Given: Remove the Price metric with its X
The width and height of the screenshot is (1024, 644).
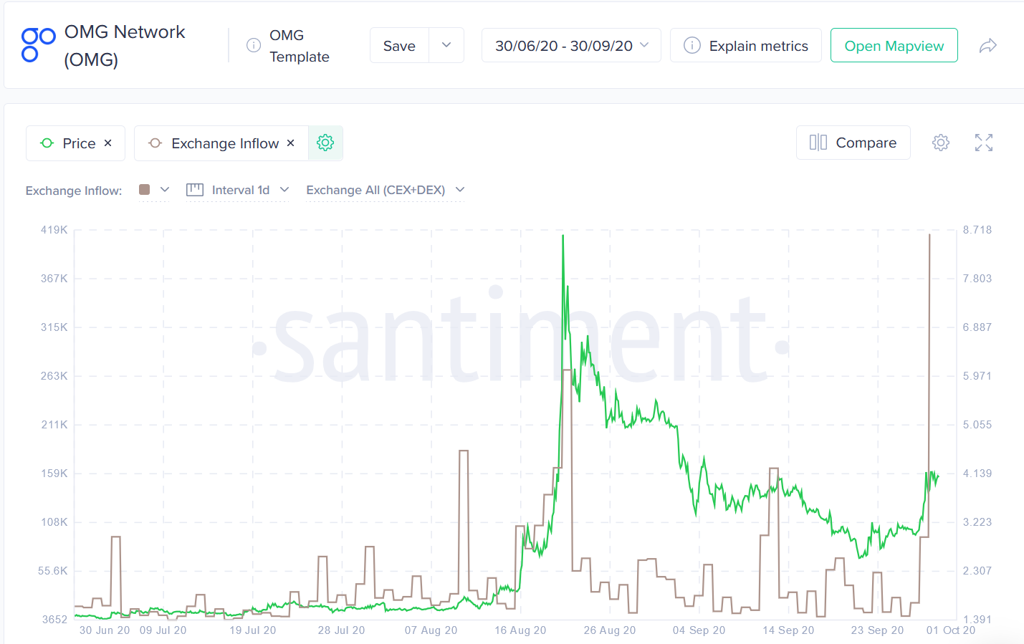Looking at the screenshot, I should click(108, 143).
